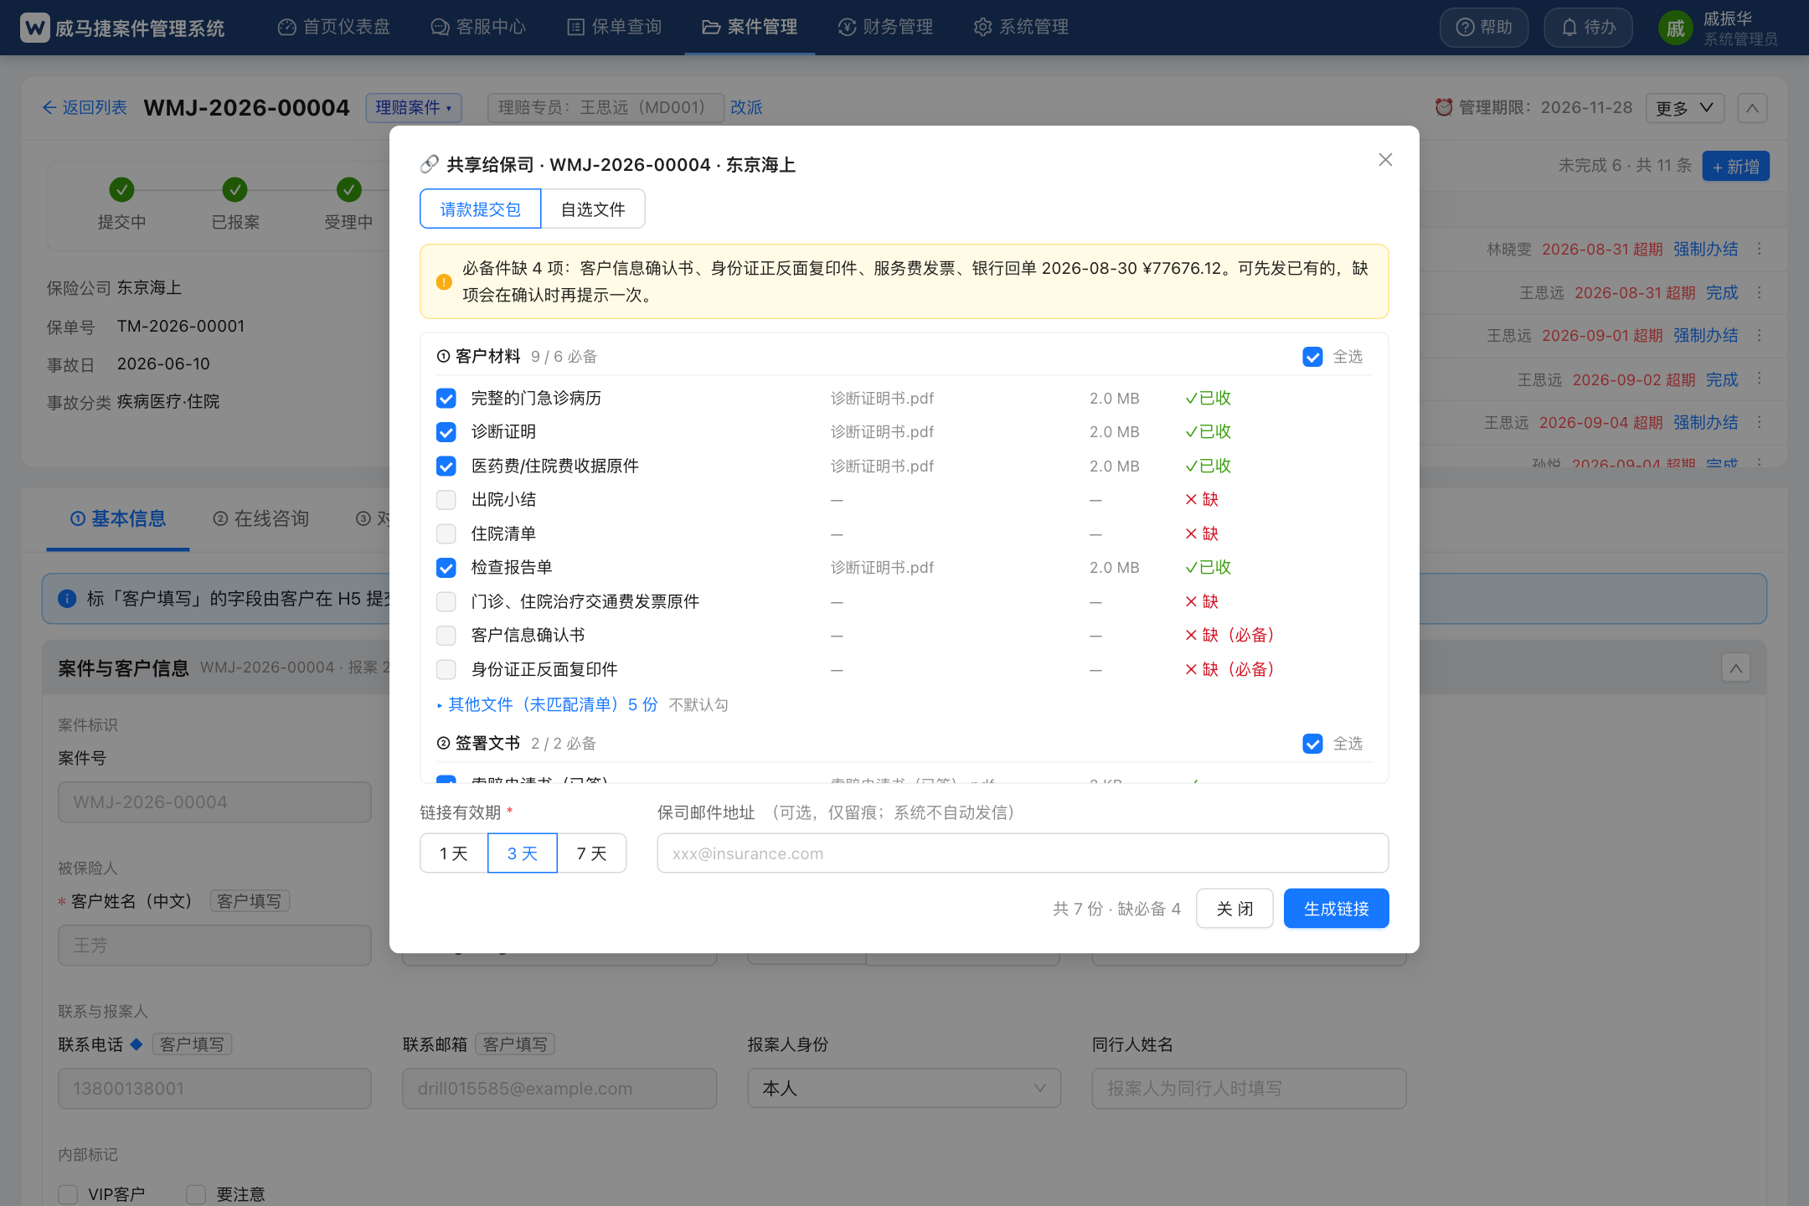Image resolution: width=1809 pixels, height=1206 pixels.
Task: Switch to 自选文件 tab
Action: coord(593,209)
